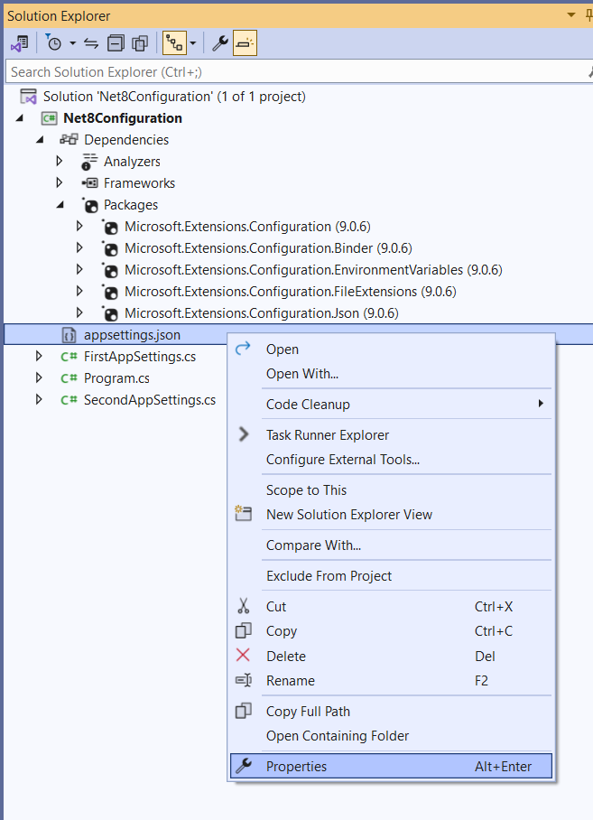Choose Open Containing Folder
Image resolution: width=593 pixels, height=820 pixels.
coord(391,736)
